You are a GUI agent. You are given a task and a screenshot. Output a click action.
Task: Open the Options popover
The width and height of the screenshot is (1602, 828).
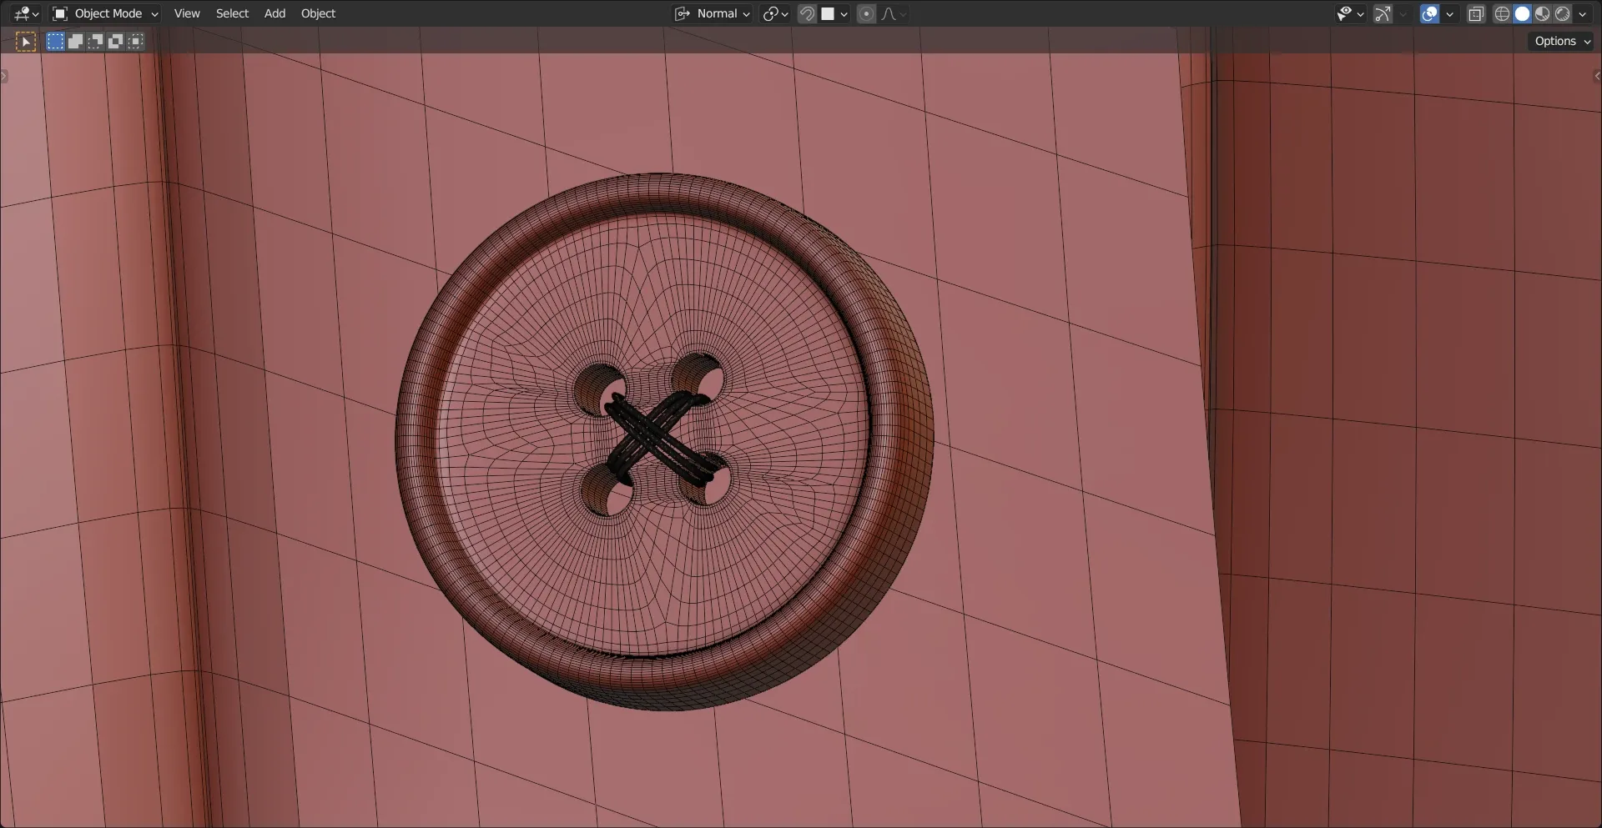coord(1562,41)
